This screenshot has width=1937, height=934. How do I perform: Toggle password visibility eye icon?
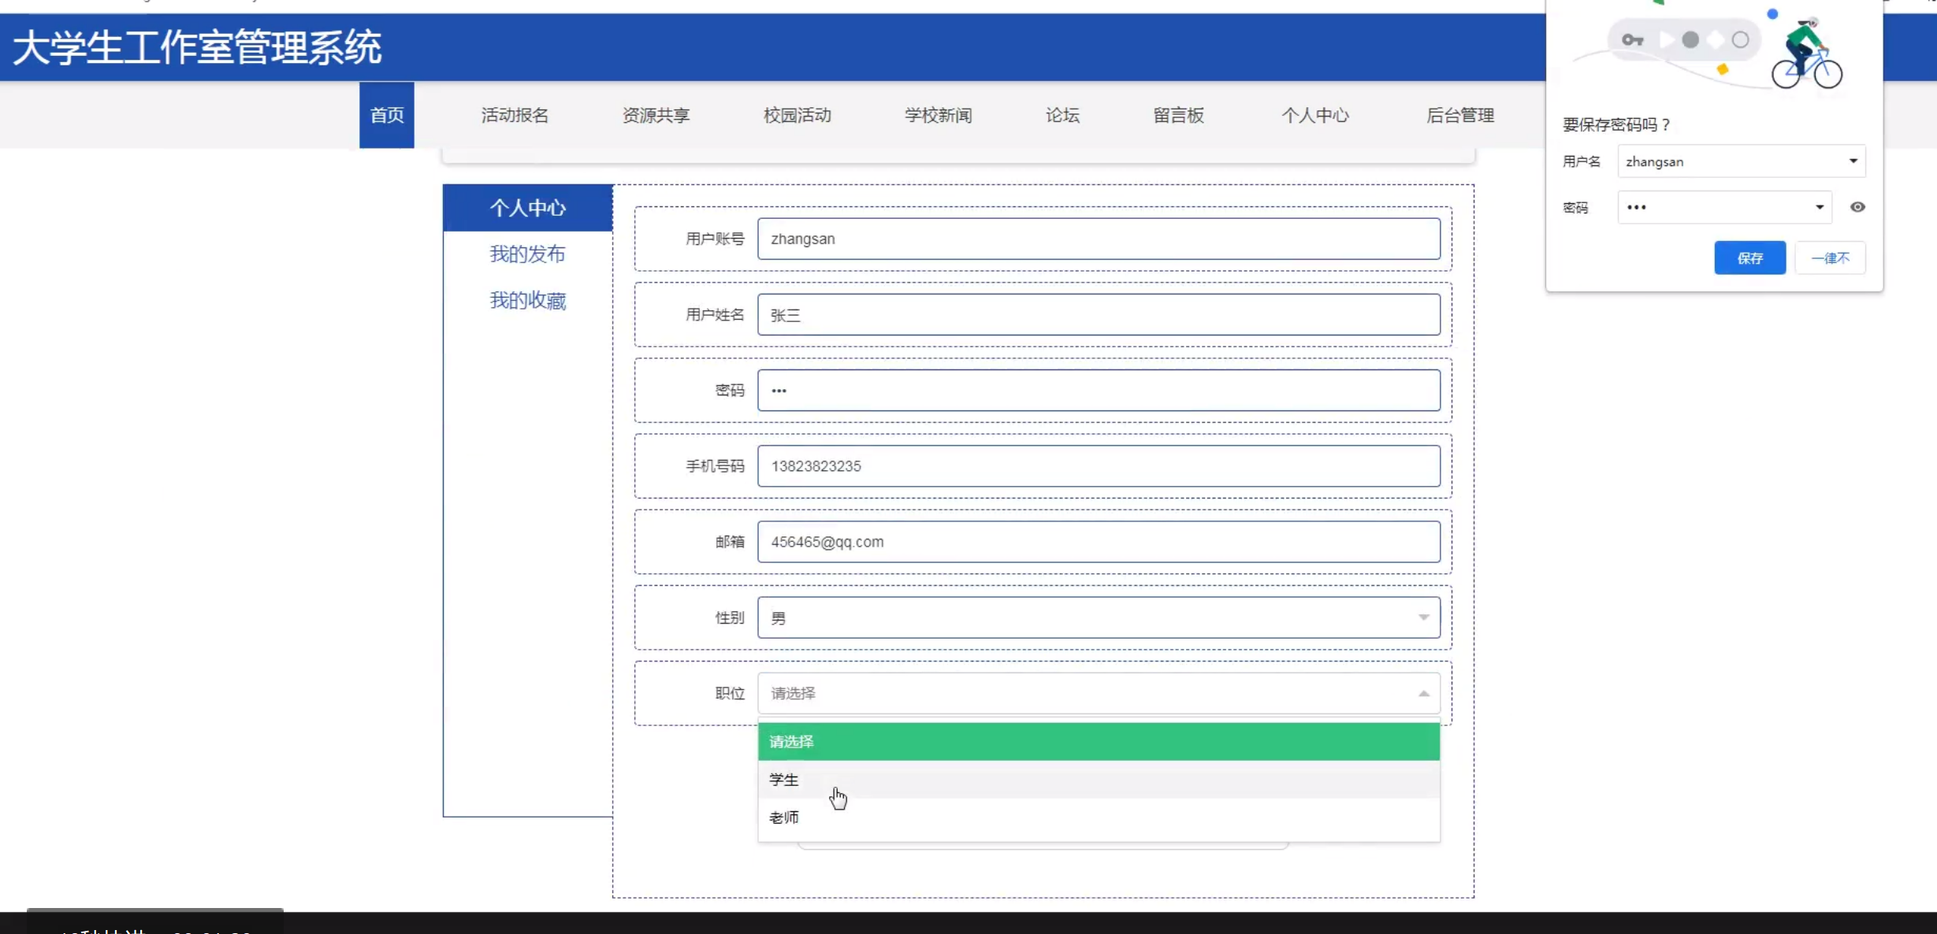pyautogui.click(x=1857, y=207)
